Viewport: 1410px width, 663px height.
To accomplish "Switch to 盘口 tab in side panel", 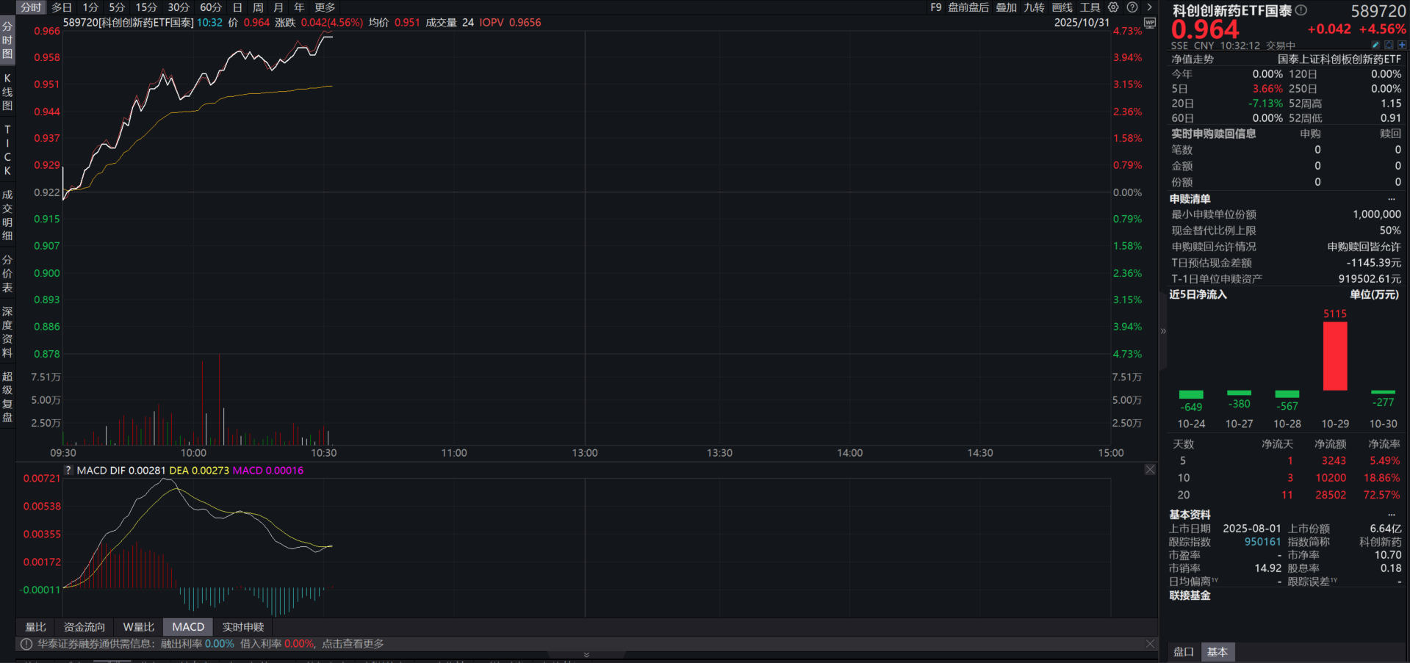I will pyautogui.click(x=1183, y=652).
